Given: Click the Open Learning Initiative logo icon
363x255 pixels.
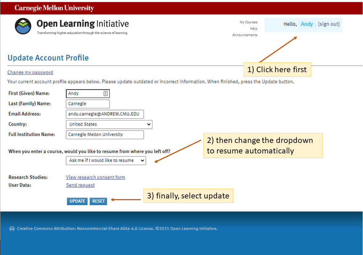Looking at the screenshot, I should pyautogui.click(x=23, y=26).
